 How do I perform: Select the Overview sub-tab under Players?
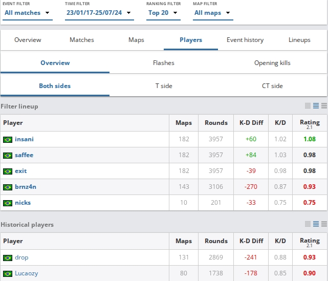[x=55, y=63]
